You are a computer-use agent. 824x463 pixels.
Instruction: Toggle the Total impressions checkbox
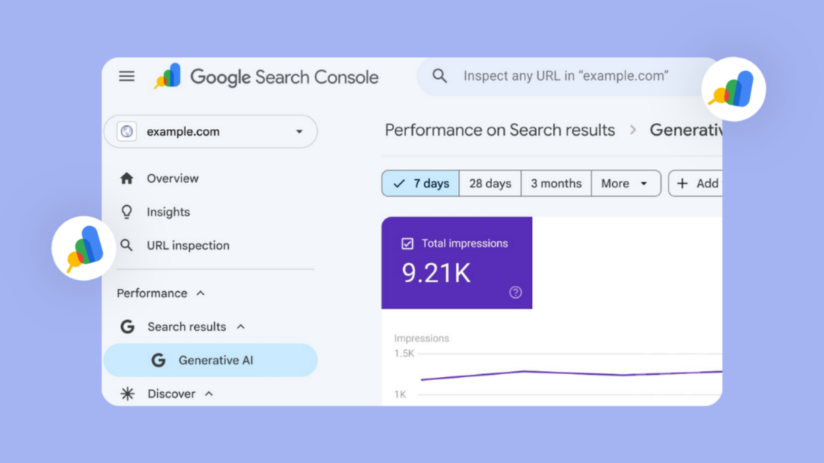pyautogui.click(x=407, y=243)
